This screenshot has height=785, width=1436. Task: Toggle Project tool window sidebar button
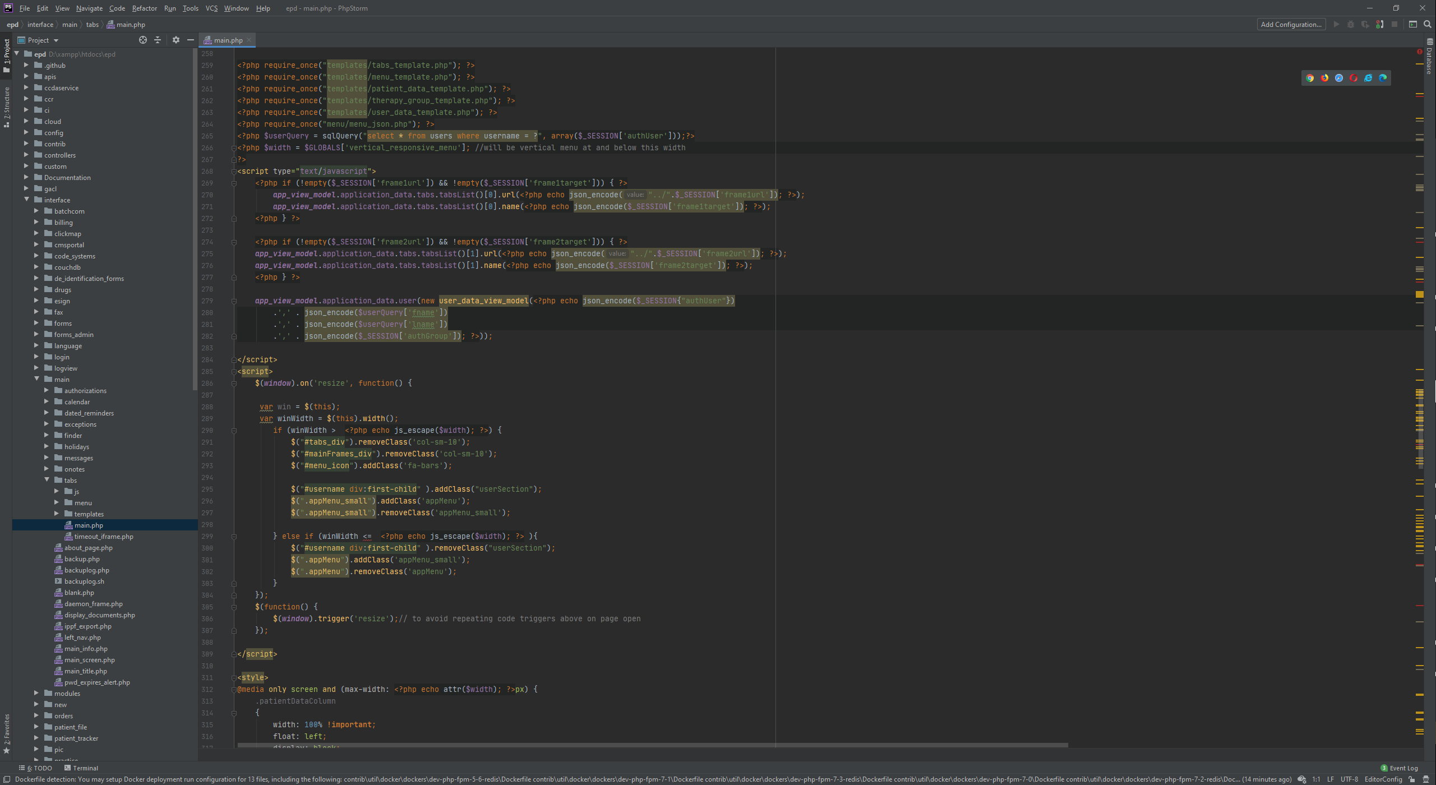point(6,56)
